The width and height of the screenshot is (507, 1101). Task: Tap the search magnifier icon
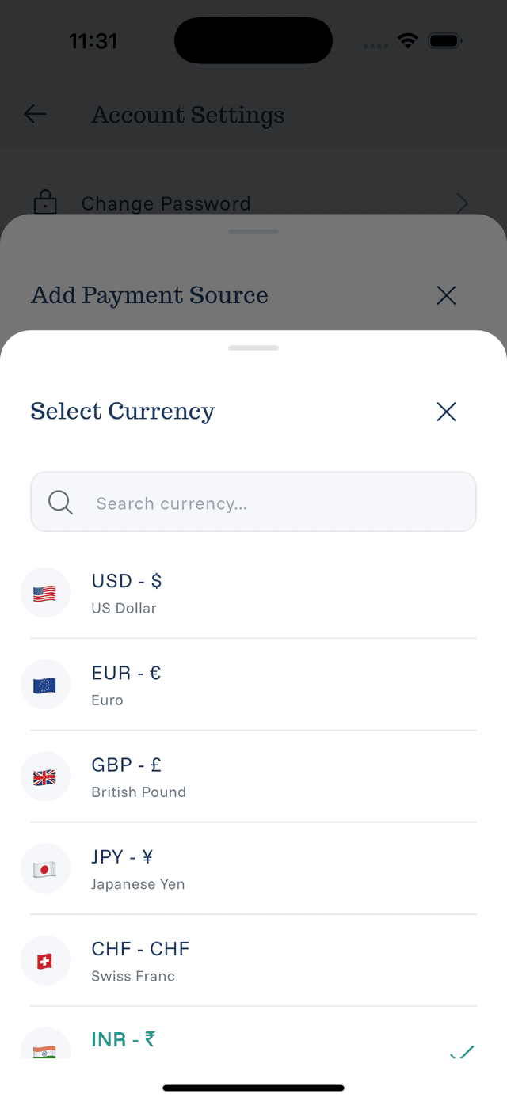59,502
